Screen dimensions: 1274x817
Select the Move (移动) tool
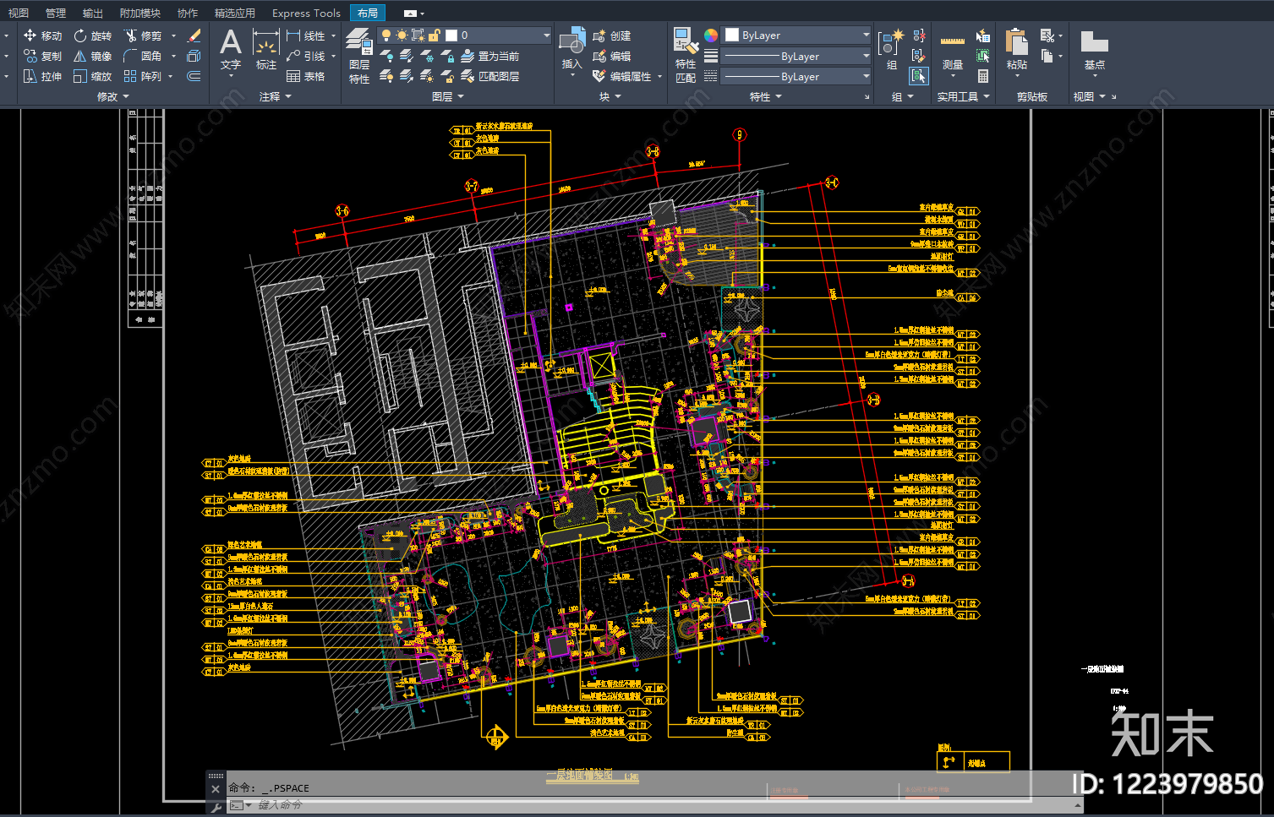click(x=42, y=35)
